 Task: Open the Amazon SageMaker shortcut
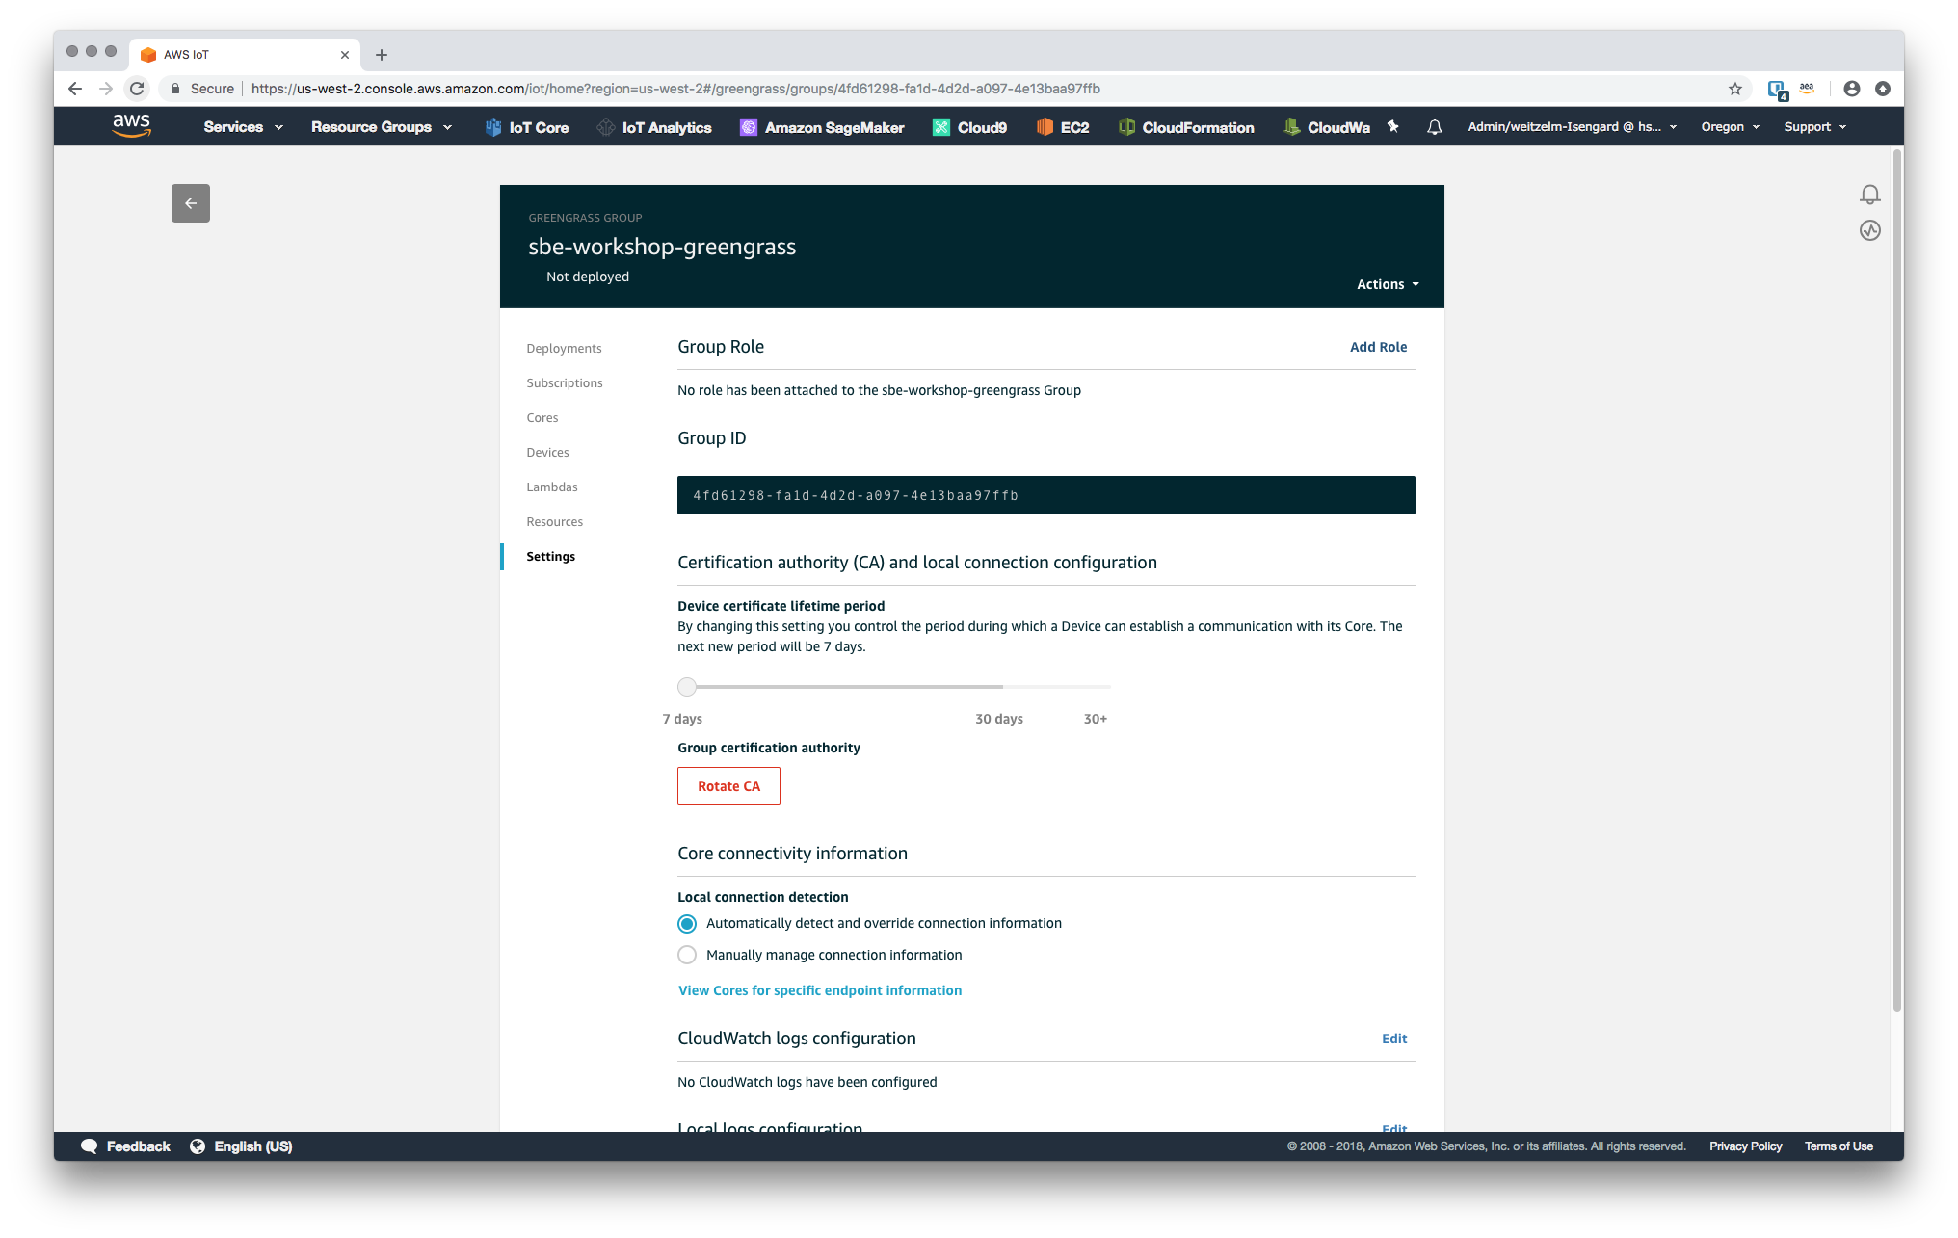(822, 127)
